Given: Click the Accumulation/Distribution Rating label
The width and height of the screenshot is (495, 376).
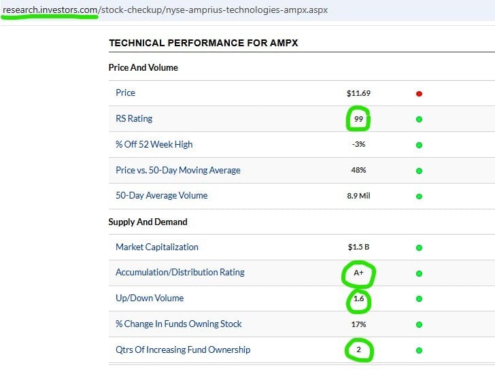Looking at the screenshot, I should tap(180, 272).
